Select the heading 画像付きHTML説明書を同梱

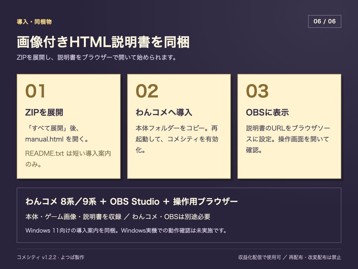point(103,42)
